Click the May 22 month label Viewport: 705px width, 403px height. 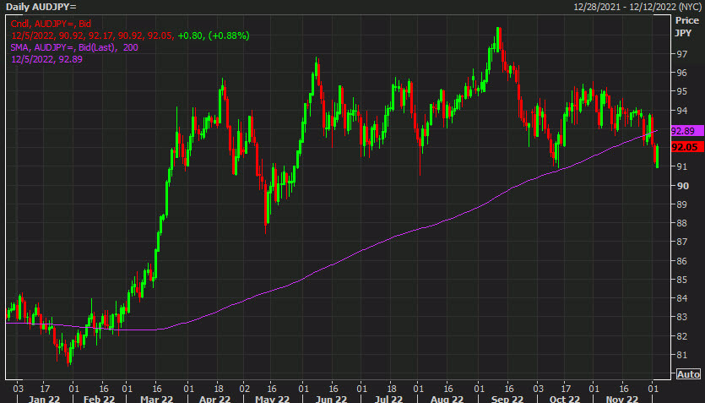coord(272,399)
